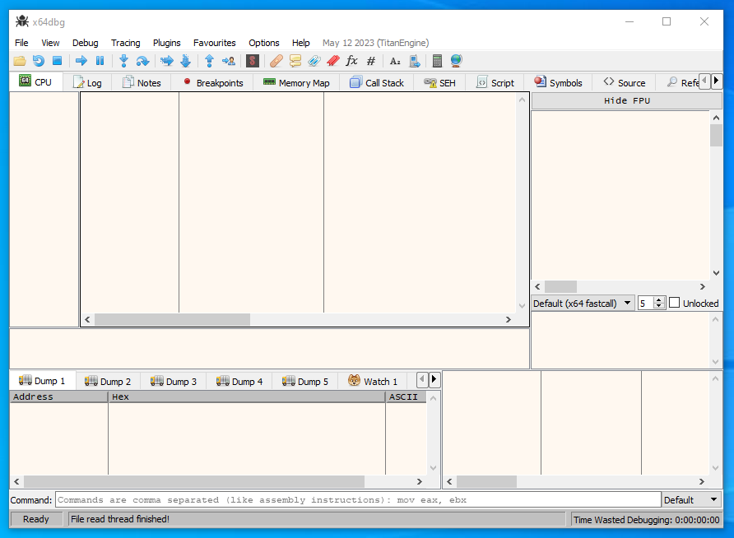Viewport: 734px width, 538px height.
Task: Click the Scylla toolbar icon
Action: (x=253, y=61)
